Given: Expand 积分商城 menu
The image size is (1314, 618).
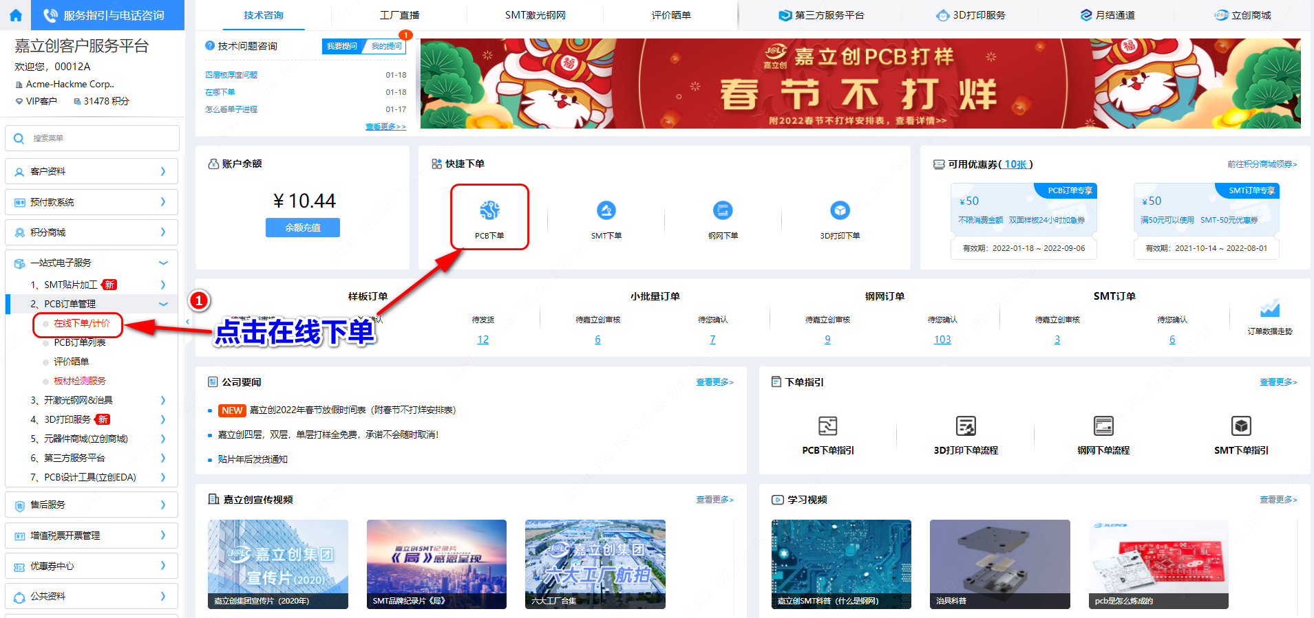Looking at the screenshot, I should click(92, 232).
